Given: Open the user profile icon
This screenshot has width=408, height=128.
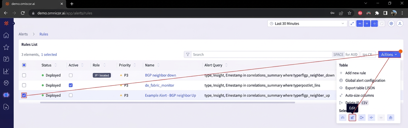Looking at the screenshot, I should click(x=400, y=24).
